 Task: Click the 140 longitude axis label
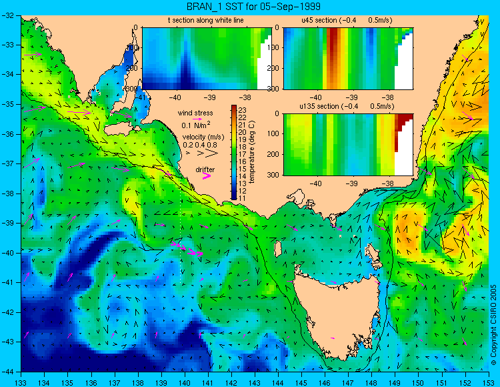tap(185, 382)
